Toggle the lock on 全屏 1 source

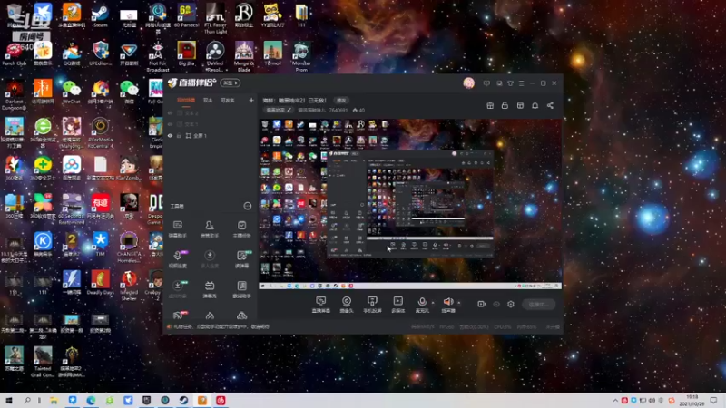coord(179,135)
